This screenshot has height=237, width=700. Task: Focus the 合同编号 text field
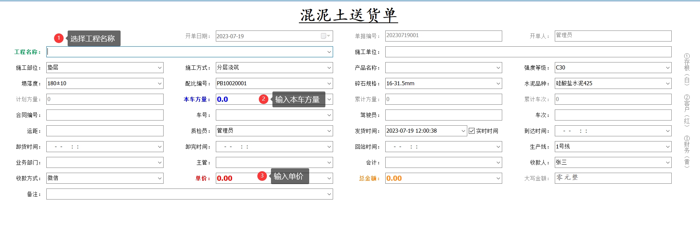pos(105,115)
